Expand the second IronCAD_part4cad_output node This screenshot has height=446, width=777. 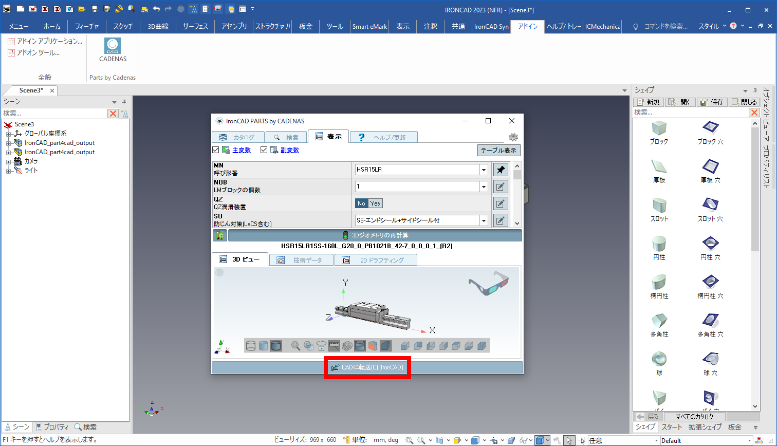tap(9, 152)
